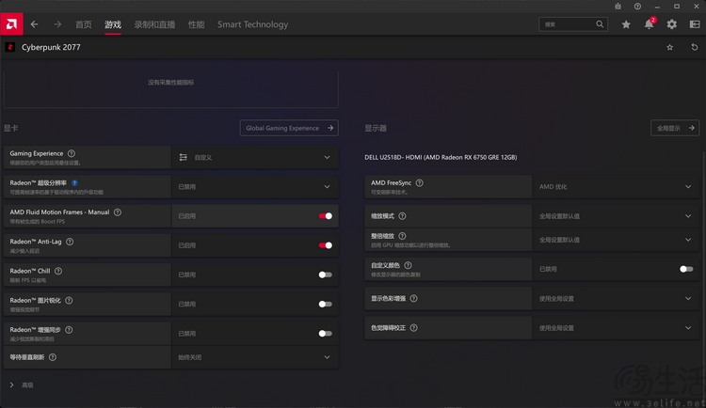Switch to 录制和直播 tab

pos(154,24)
